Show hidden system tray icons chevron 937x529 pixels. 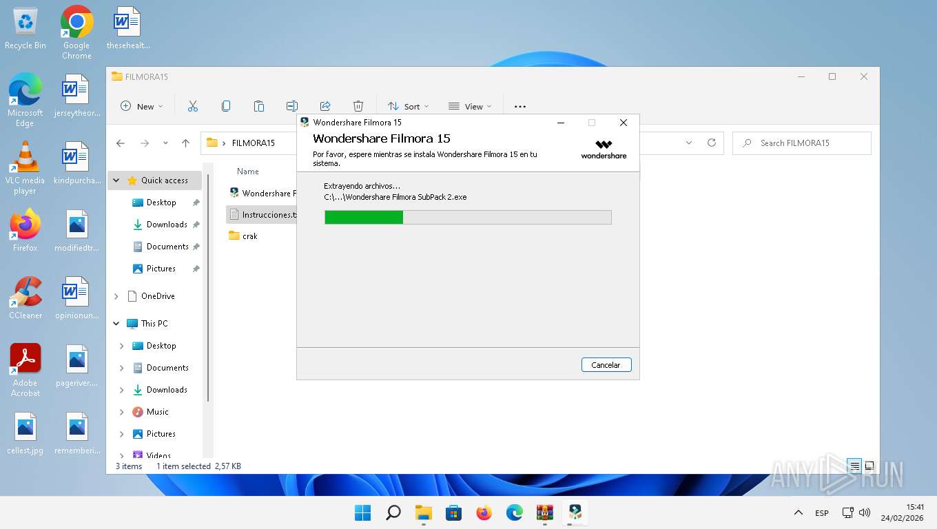pyautogui.click(x=798, y=512)
